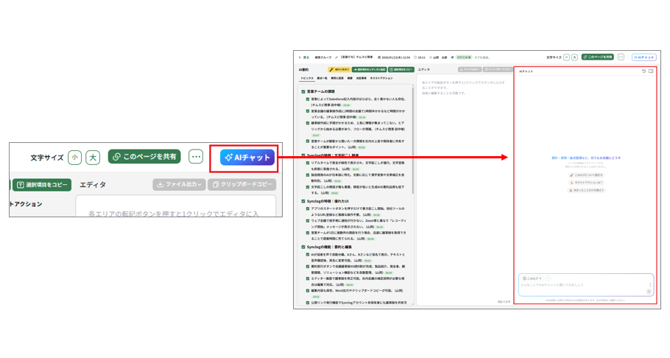
Task: Click the AI summary list vertical scrollbar
Action: pos(413,140)
